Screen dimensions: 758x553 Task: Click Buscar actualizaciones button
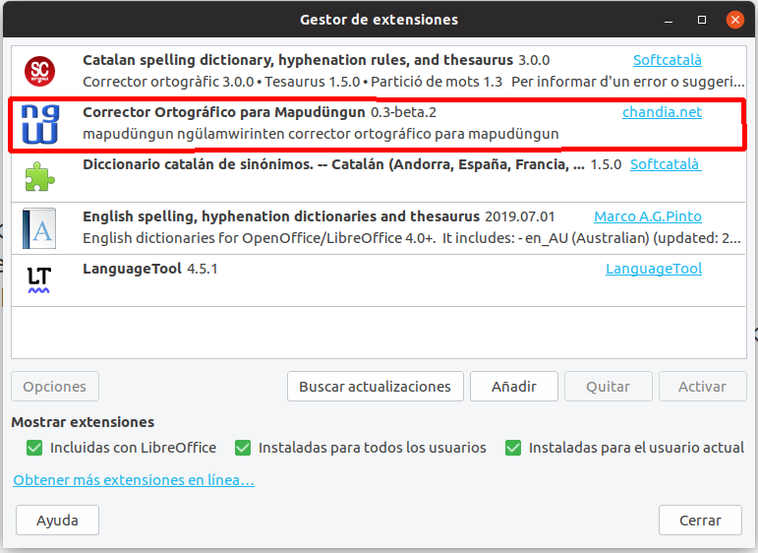(x=376, y=387)
